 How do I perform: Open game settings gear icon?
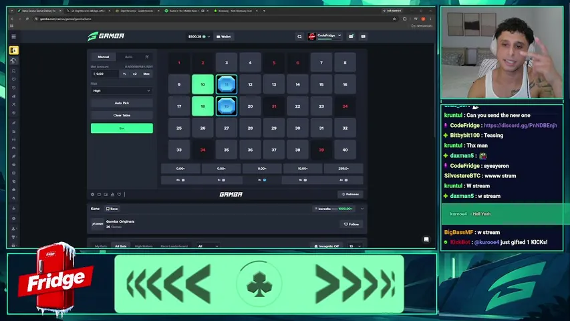click(x=92, y=195)
